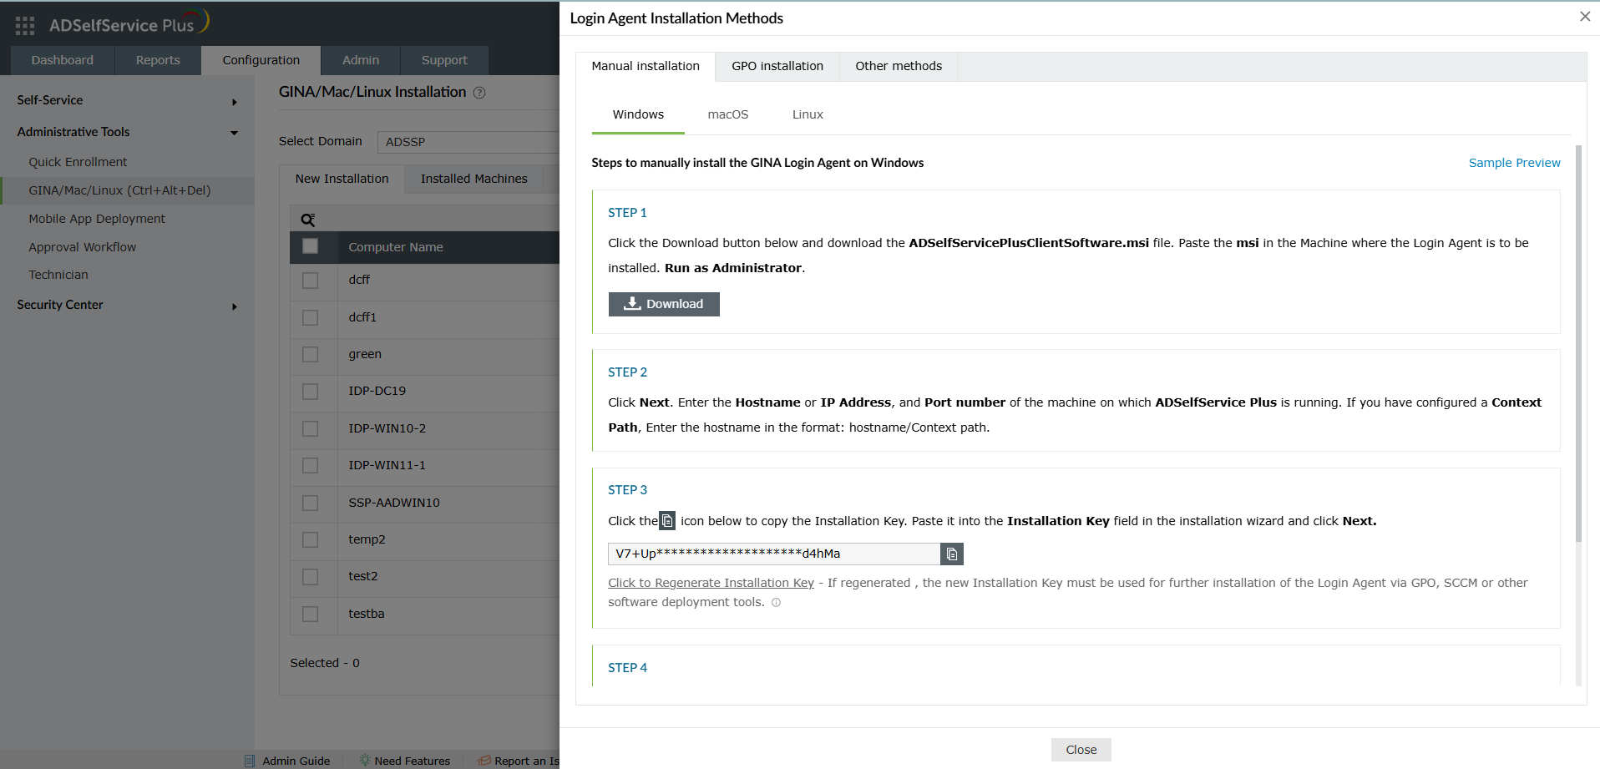Image resolution: width=1600 pixels, height=769 pixels.
Task: Expand the Self-Service sidebar section
Action: [234, 102]
